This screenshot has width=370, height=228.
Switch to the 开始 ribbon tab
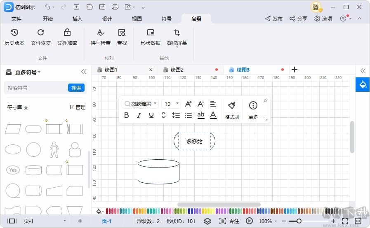click(x=48, y=19)
